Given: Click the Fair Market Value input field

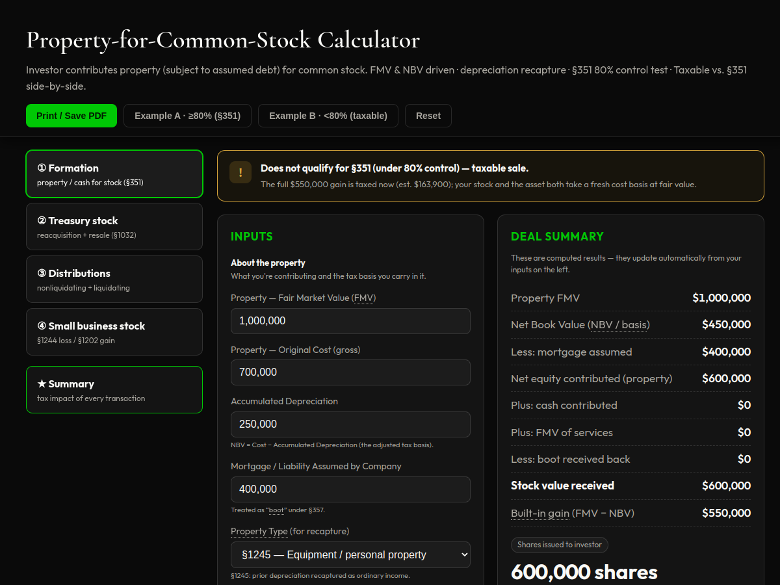Looking at the screenshot, I should [x=350, y=321].
